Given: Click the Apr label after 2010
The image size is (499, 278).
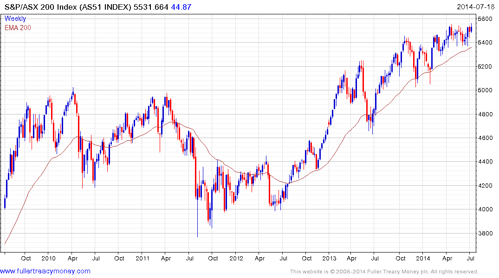Looking at the screenshot, I should (x=72, y=258).
